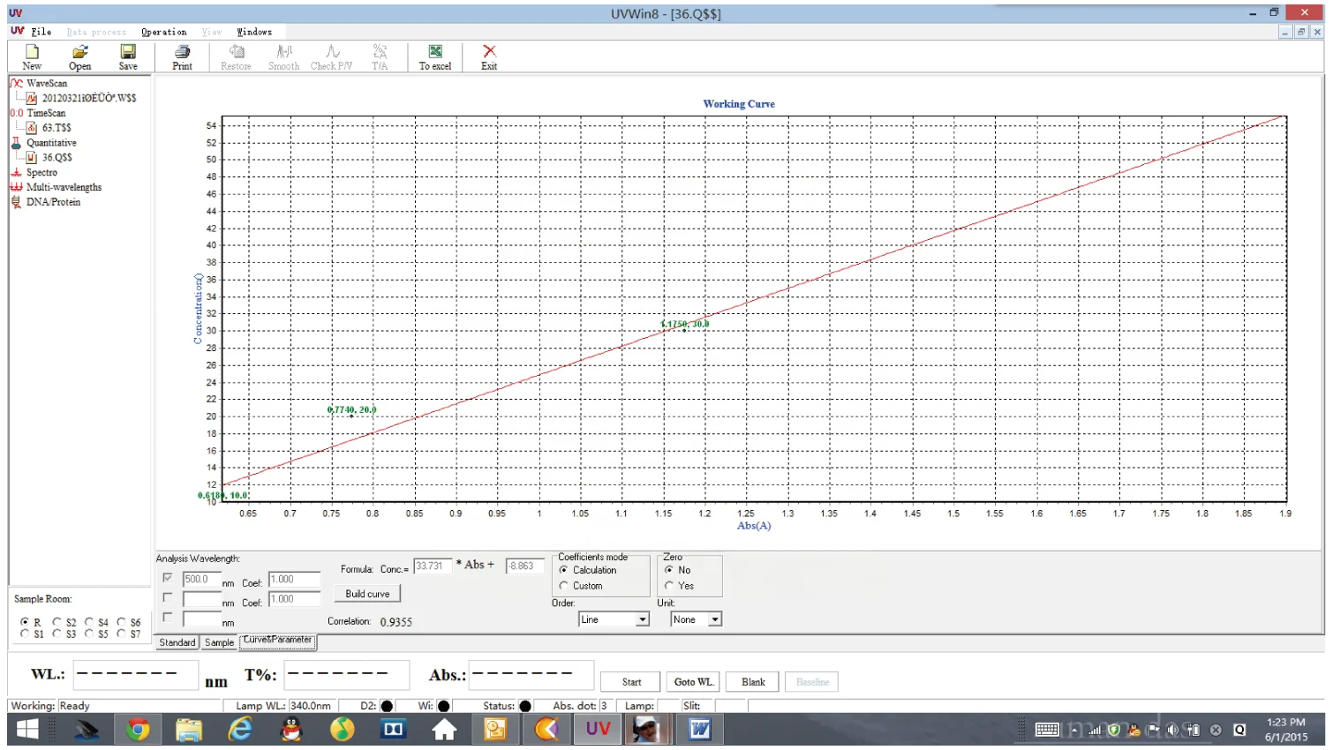Open File Explorer from the taskbar
The width and height of the screenshot is (1333, 750).
coord(188,730)
